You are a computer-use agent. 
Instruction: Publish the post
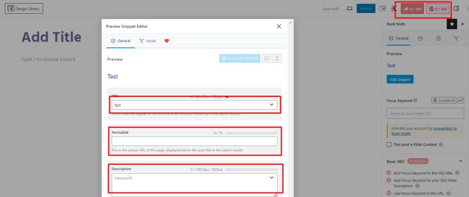tap(366, 9)
